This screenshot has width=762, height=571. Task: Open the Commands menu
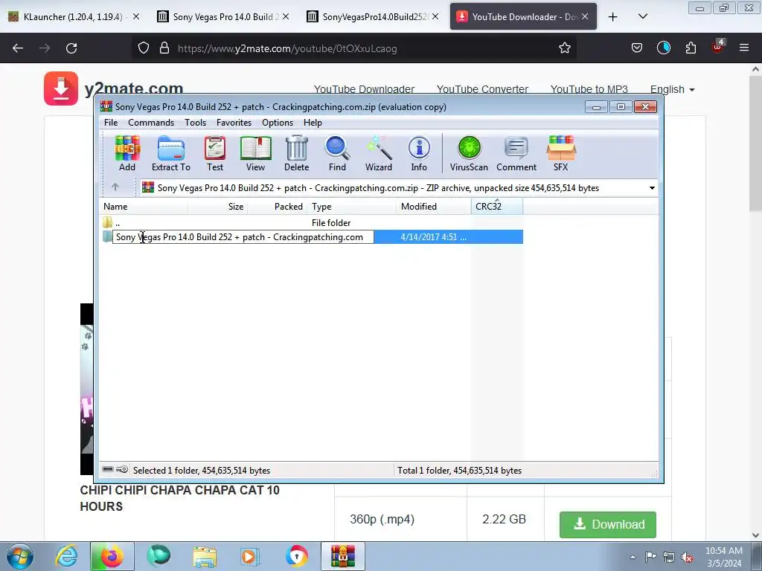151,123
